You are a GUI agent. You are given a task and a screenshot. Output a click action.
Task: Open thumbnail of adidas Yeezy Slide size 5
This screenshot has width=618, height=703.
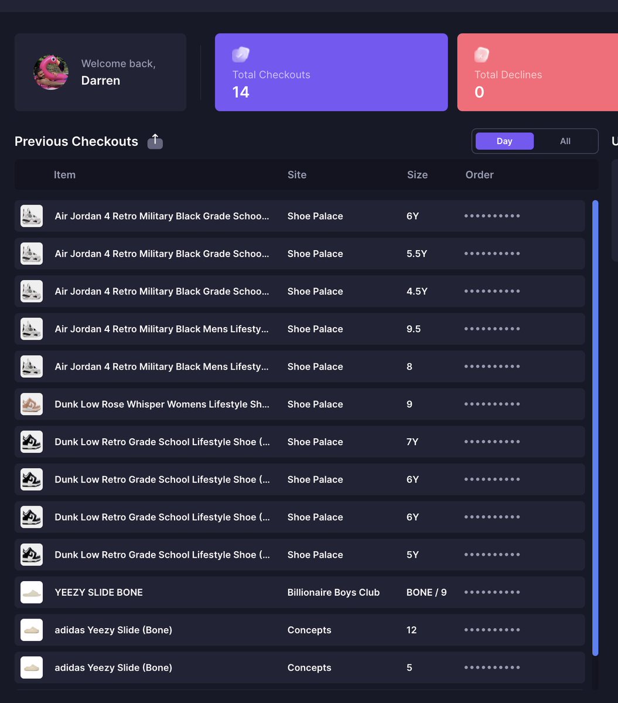tap(32, 667)
